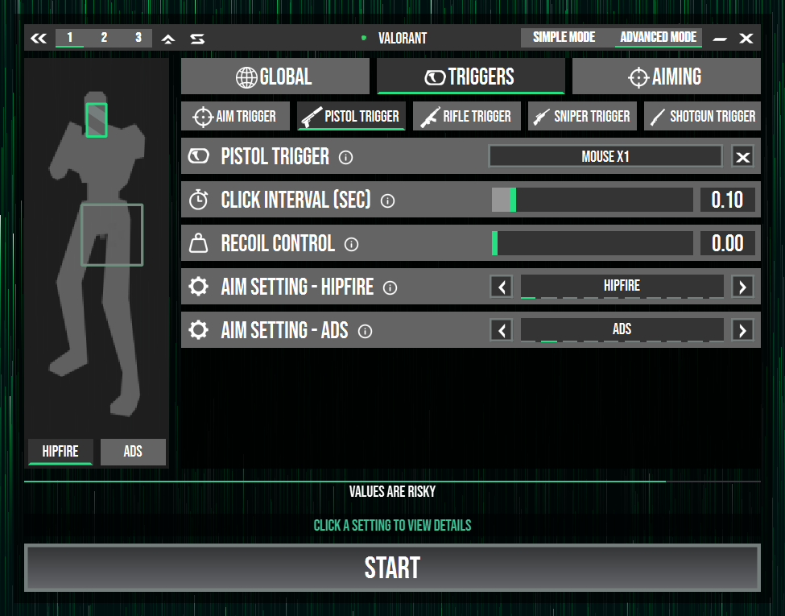Click info icon beside Aim Setting - ADS
Image resolution: width=785 pixels, height=616 pixels.
tap(365, 331)
